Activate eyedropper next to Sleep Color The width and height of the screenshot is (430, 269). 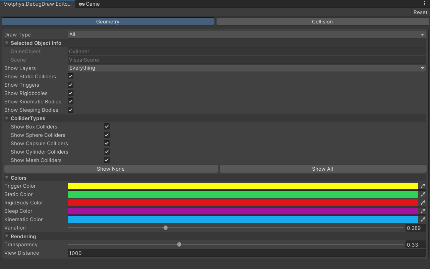coord(423,211)
